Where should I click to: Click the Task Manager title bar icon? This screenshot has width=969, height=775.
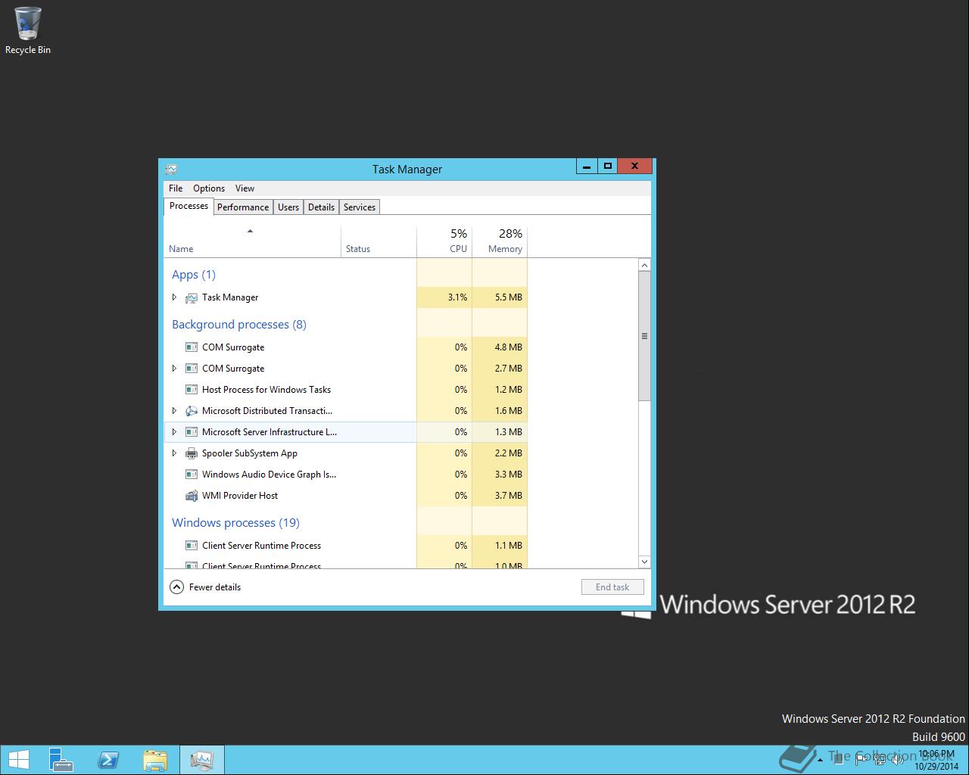[171, 170]
